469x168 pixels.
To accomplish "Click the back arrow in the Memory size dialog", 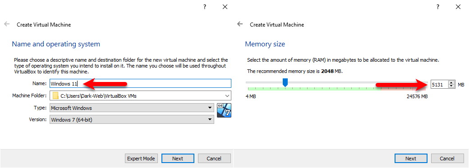I will click(x=239, y=24).
